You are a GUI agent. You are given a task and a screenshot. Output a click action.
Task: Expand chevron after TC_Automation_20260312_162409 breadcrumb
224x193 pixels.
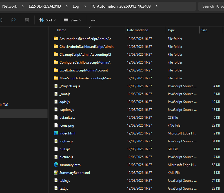(157, 6)
